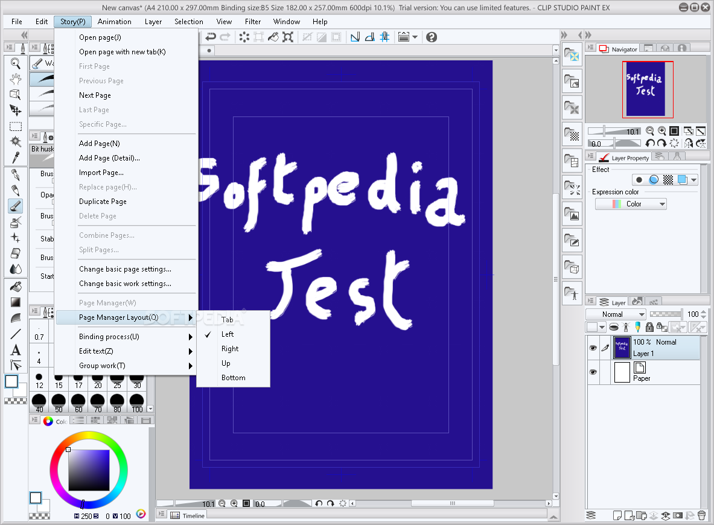
Task: Click Zoom in icon in Navigator
Action: [x=661, y=131]
